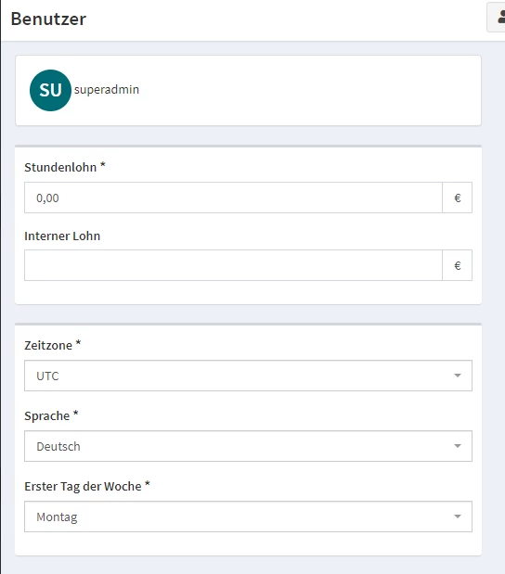This screenshot has width=505, height=574.
Task: Click the superadmin username text
Action: point(107,90)
